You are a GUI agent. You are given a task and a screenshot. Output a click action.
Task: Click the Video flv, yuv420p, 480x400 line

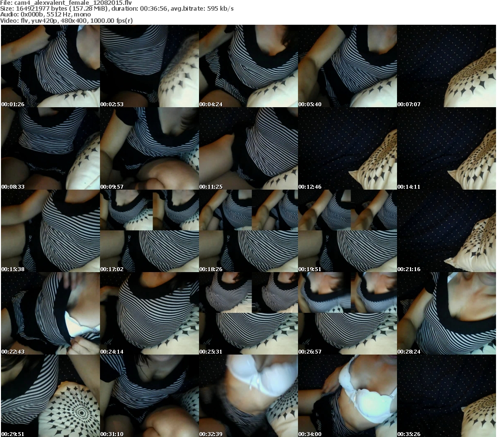pyautogui.click(x=66, y=20)
